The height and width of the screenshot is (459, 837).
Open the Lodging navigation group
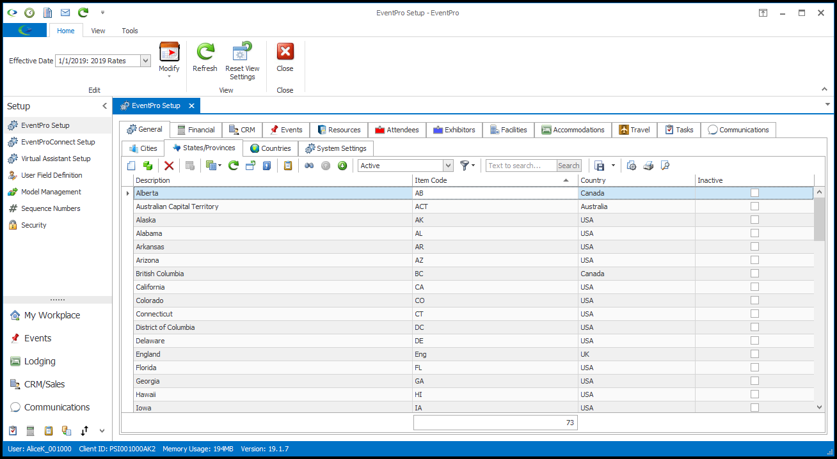[58, 361]
